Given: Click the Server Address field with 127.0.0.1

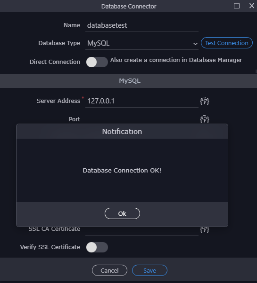Looking at the screenshot, I should (142, 101).
